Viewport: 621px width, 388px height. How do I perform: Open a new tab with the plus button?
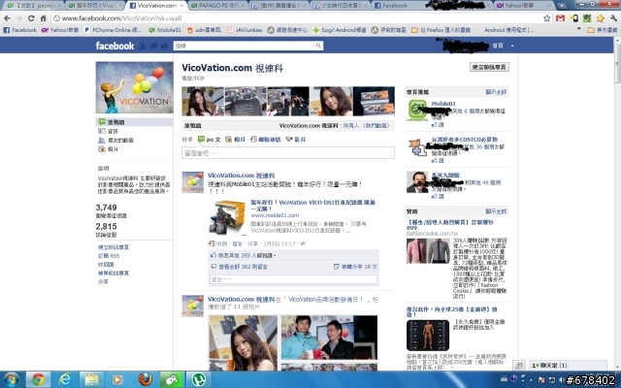point(562,6)
